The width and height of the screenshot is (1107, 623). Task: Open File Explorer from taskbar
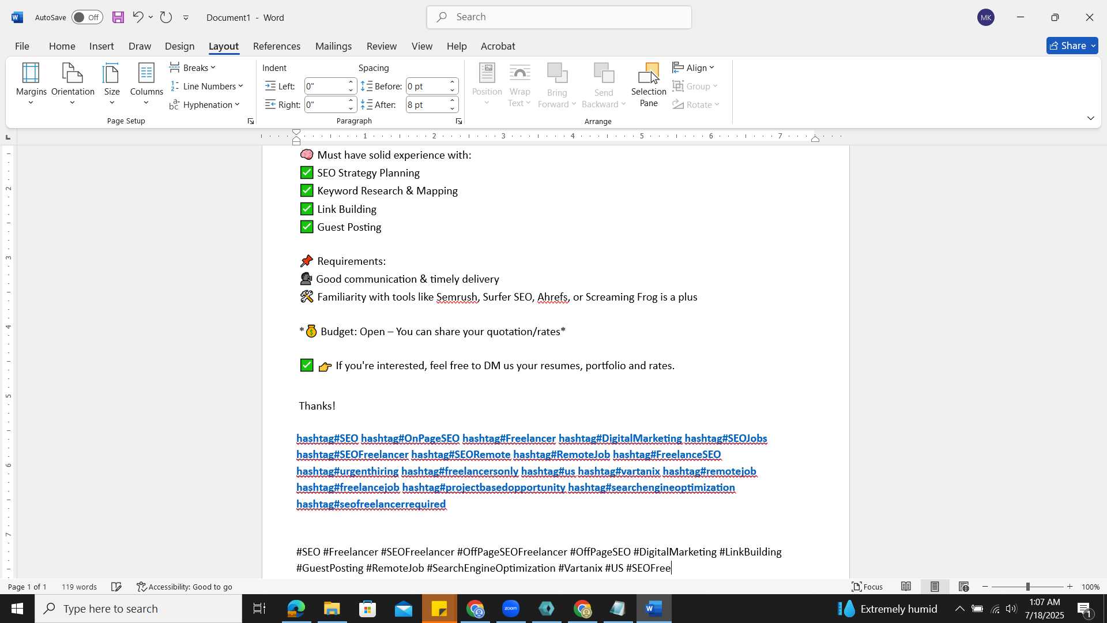[332, 609]
